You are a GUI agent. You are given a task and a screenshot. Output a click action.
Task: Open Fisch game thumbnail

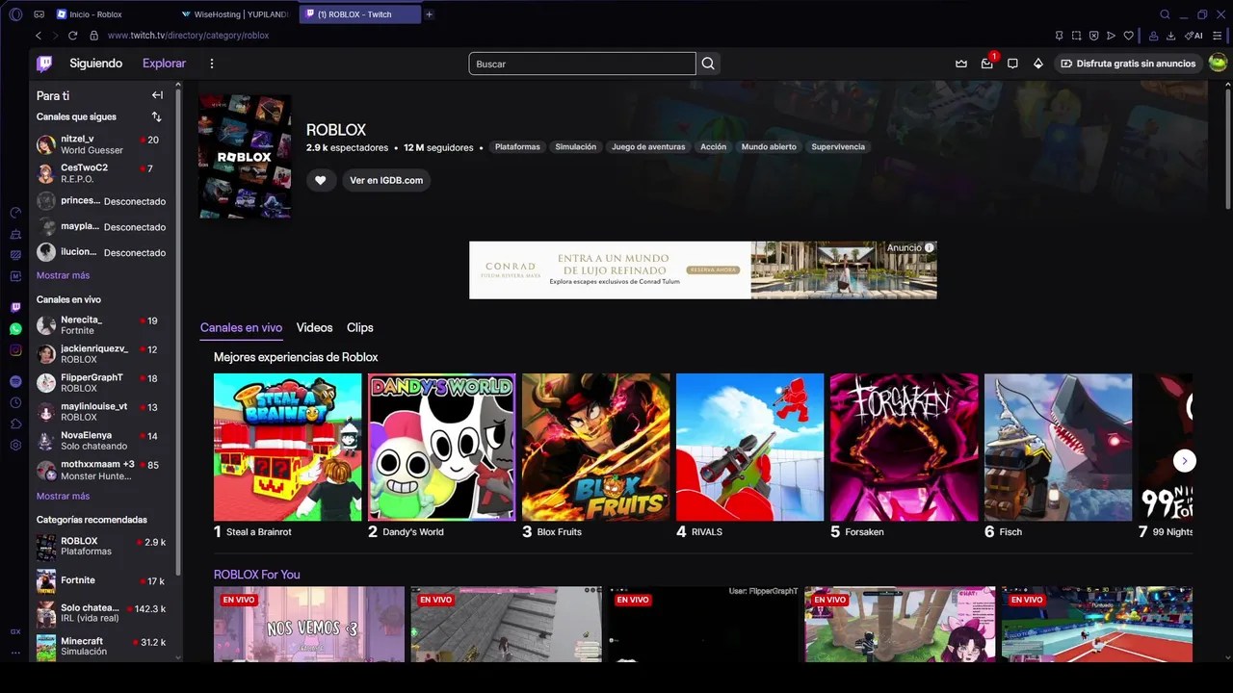(1058, 447)
